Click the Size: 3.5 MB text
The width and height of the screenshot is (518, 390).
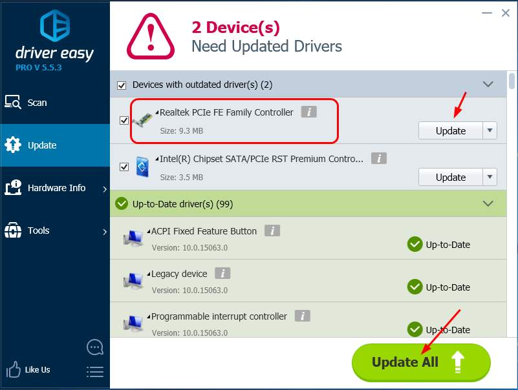tap(182, 177)
